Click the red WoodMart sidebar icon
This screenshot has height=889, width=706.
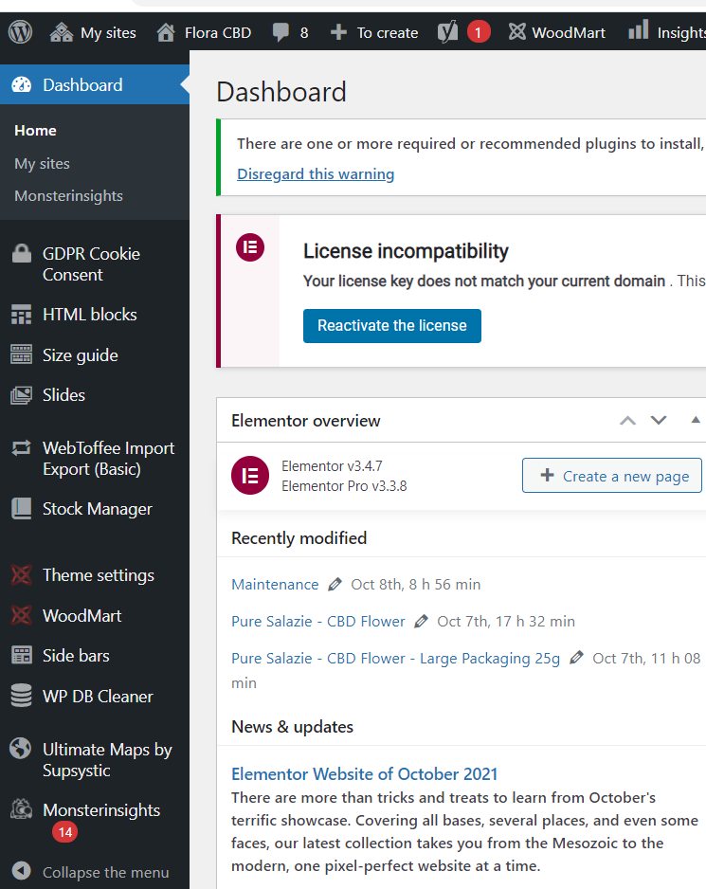(22, 615)
